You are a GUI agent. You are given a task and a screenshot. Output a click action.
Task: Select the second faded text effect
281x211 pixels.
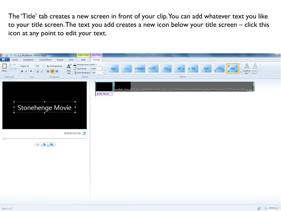[127, 69]
